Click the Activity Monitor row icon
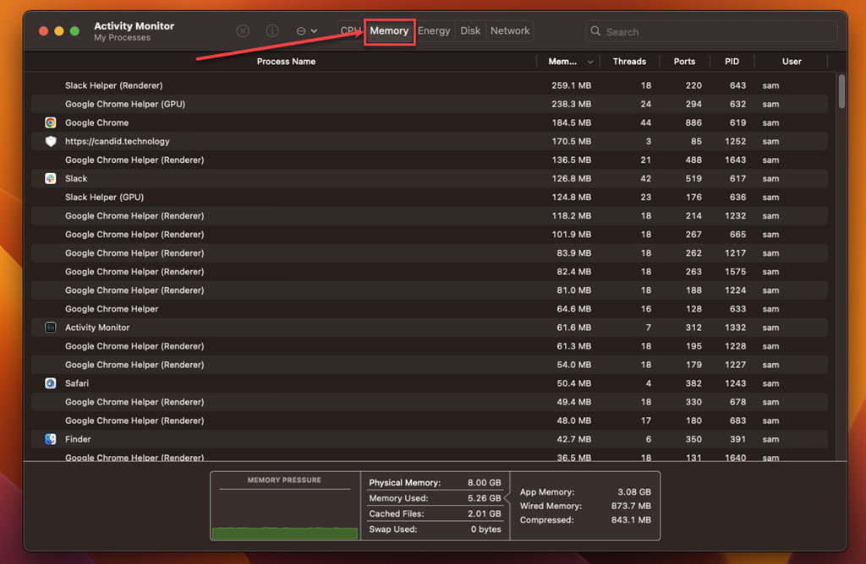Viewport: 866px width, 564px height. [x=50, y=328]
